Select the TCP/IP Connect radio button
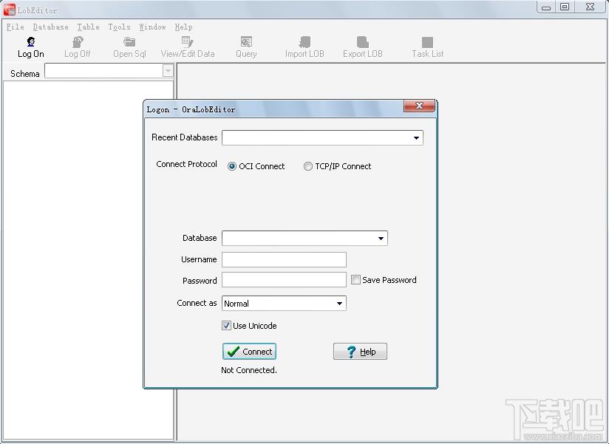This screenshot has width=609, height=444. (307, 166)
